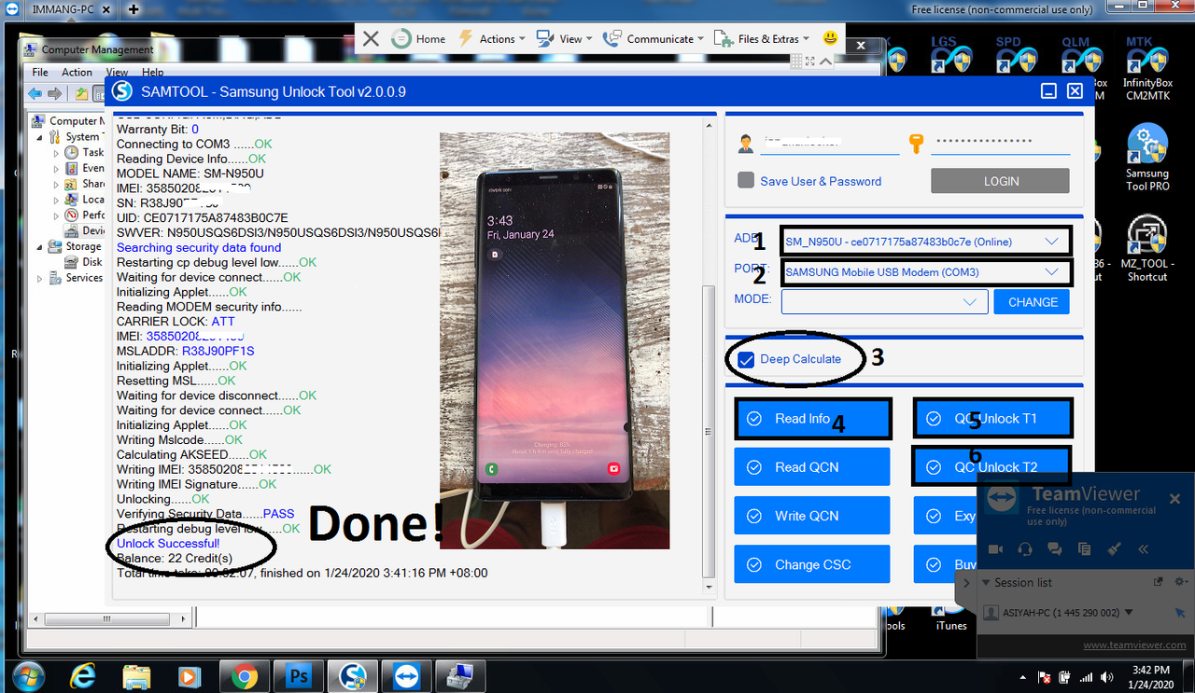Screen dimensions: 1195x693
Task: Click the SAMTOOL logo in the title bar
Action: click(x=122, y=91)
